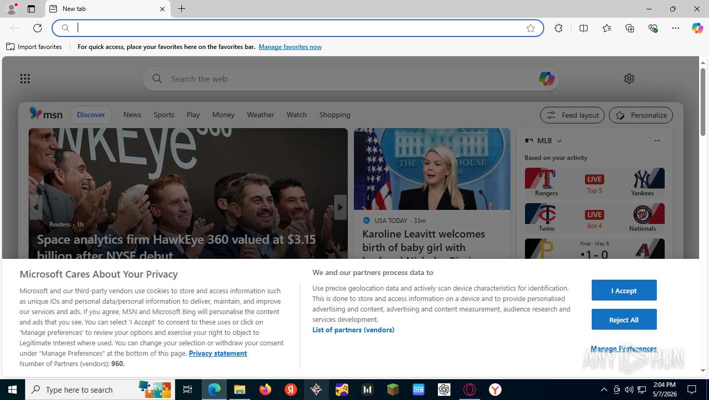709x400 pixels.
Task: Close the New tab tab
Action: point(162,9)
